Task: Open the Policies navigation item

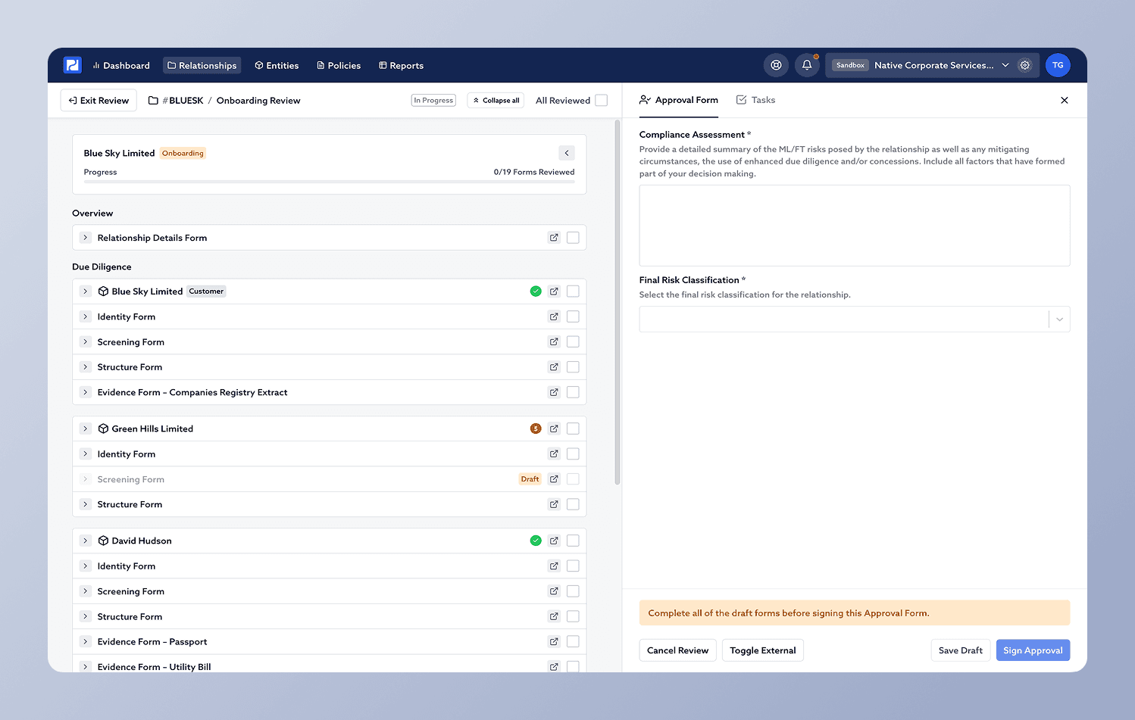Action: click(339, 65)
